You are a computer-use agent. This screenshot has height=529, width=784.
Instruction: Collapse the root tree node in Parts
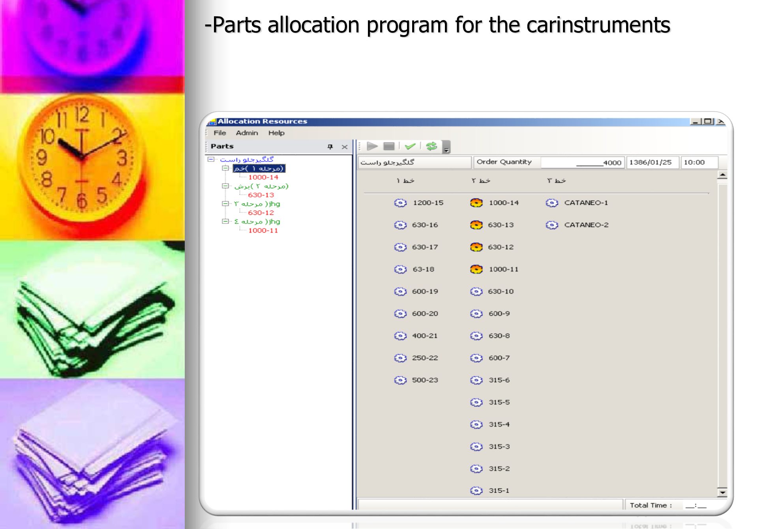pos(211,159)
